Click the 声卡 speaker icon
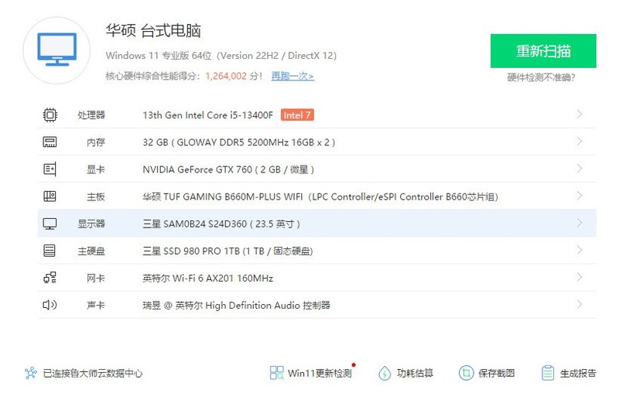Image resolution: width=619 pixels, height=400 pixels. pos(50,305)
